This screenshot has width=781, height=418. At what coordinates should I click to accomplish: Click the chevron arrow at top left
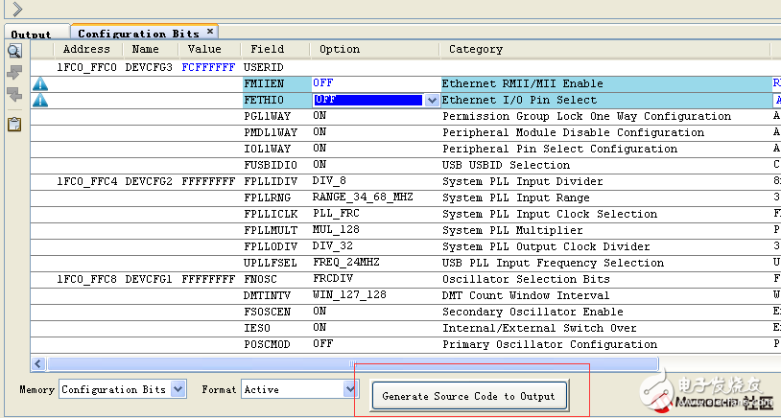(x=17, y=10)
